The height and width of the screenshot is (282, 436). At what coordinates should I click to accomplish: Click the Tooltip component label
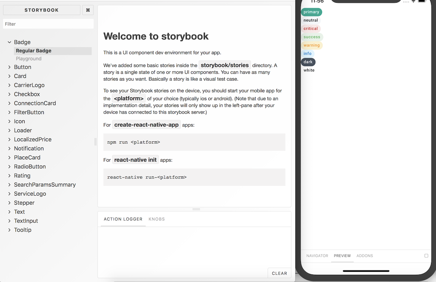tap(23, 230)
